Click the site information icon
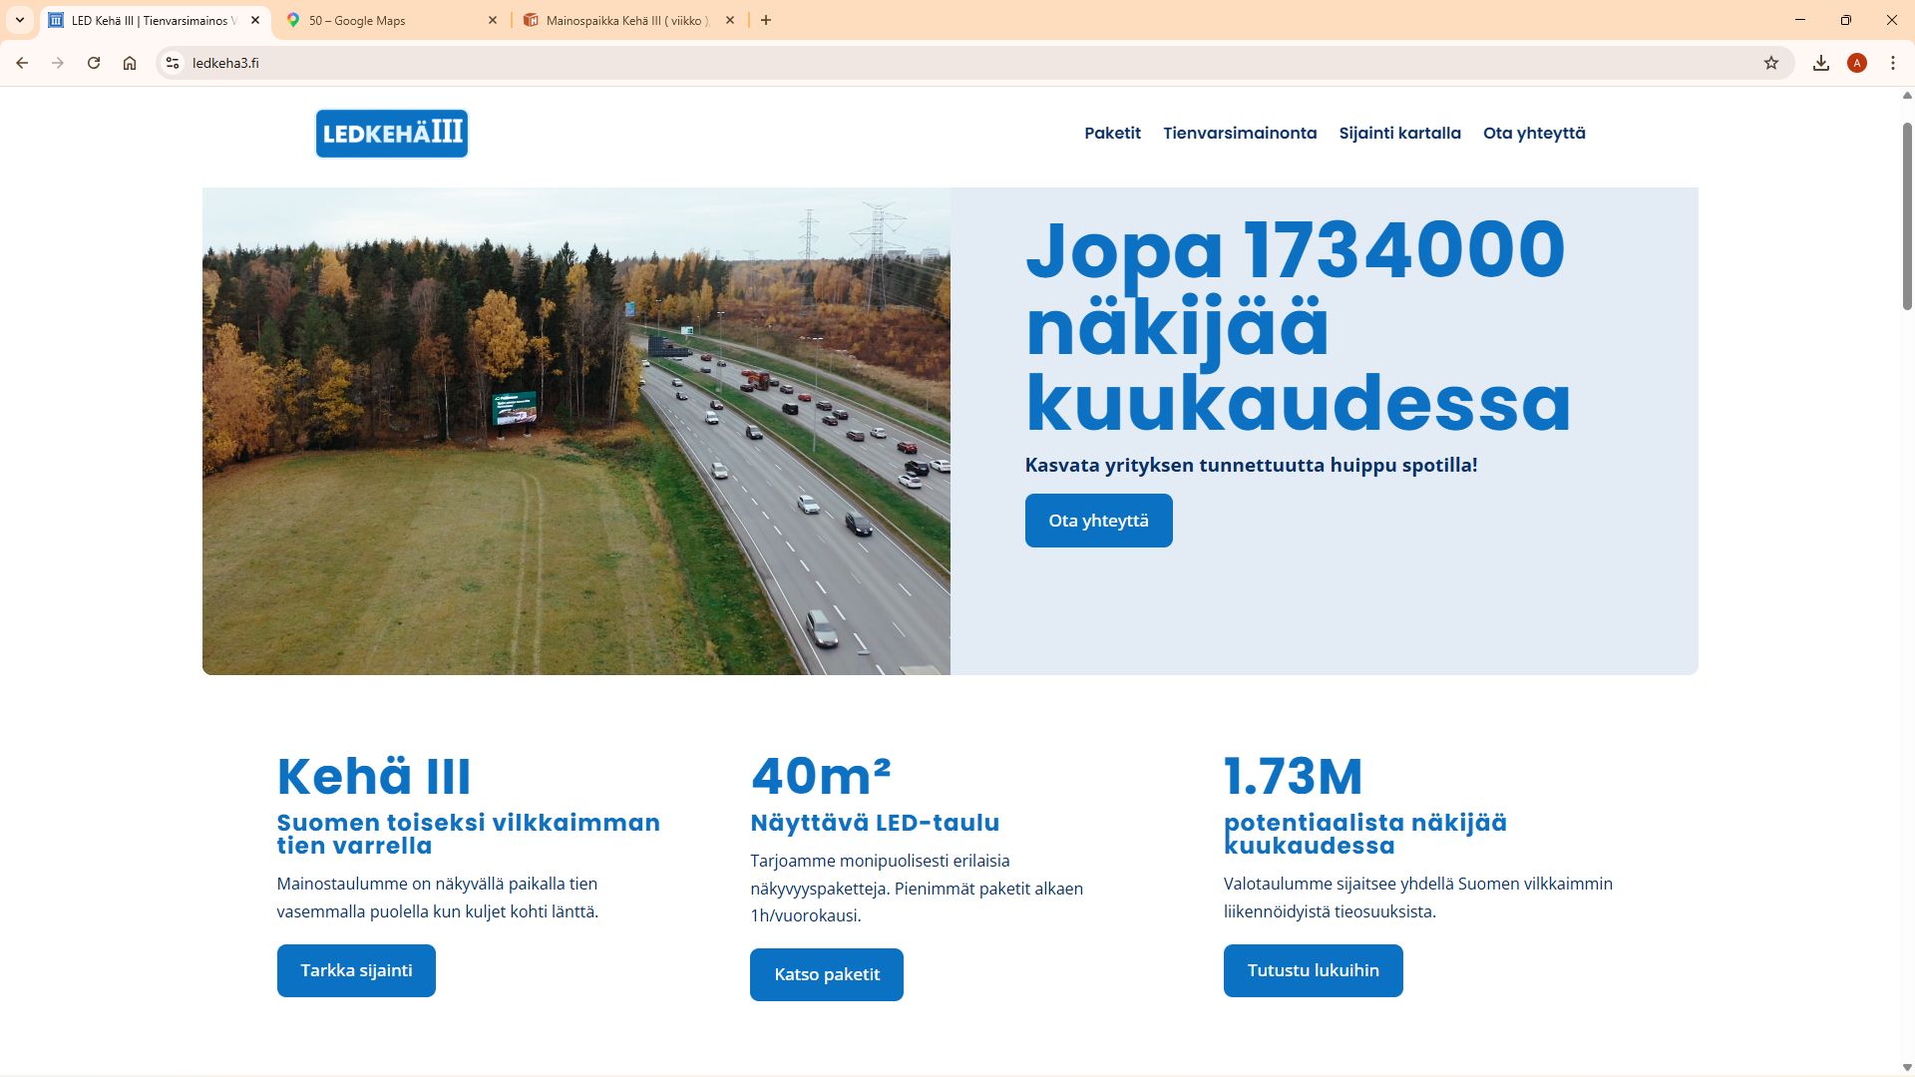The height and width of the screenshot is (1077, 1915). coord(173,63)
